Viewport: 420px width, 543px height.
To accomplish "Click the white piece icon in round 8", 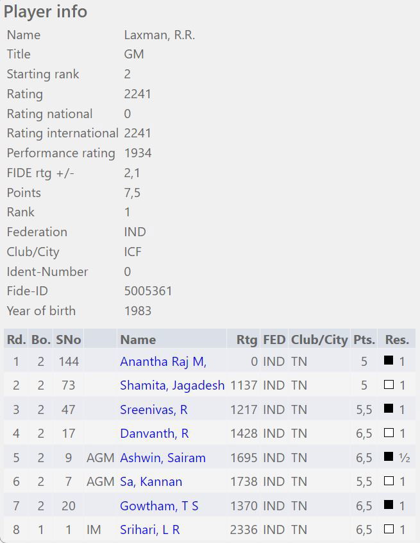I will (x=389, y=530).
